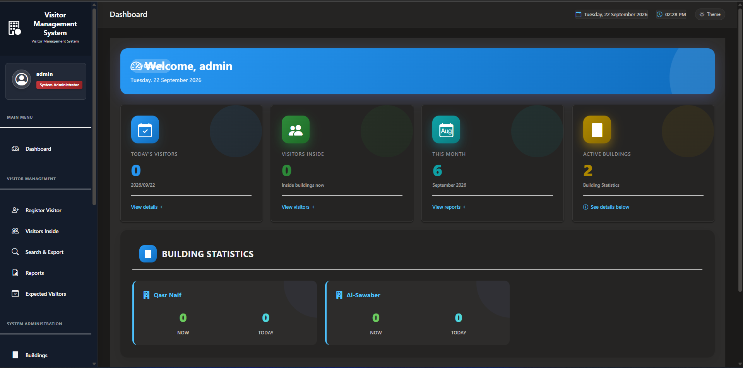Click the Active Buildings count 2

[x=588, y=170]
